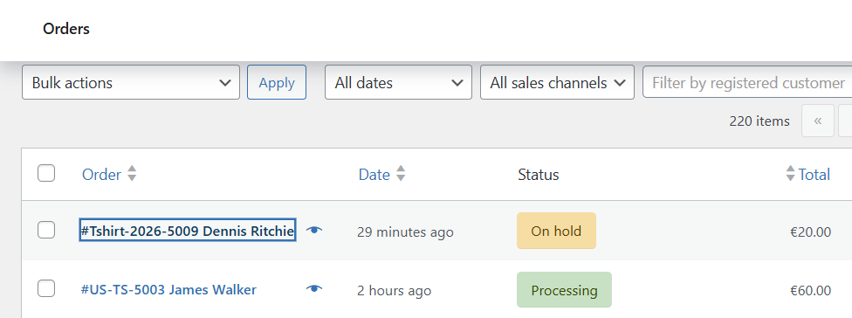Open the All dates filter dropdown
The height and width of the screenshot is (318, 852).
(x=398, y=83)
